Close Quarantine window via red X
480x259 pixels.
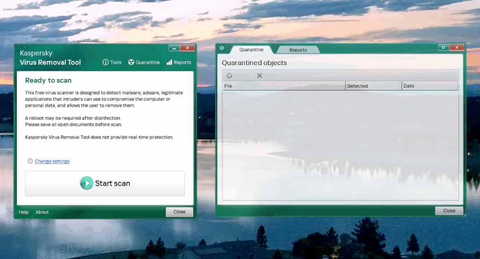457,47
